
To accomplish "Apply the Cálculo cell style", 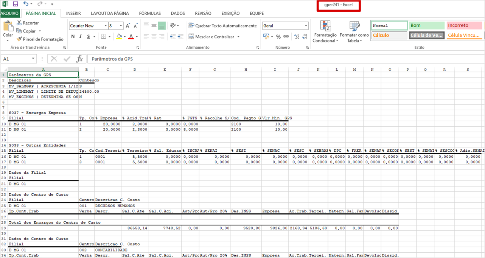I will [x=389, y=35].
